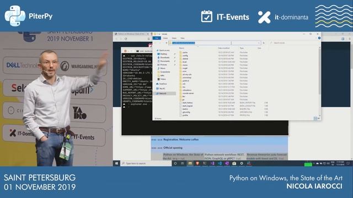Select Music in the navigation pane

[x=163, y=68]
